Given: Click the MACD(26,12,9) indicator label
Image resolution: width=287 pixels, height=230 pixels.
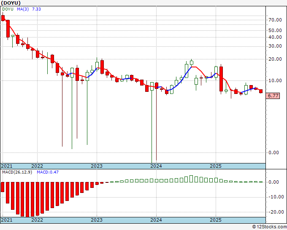Looking at the screenshot, I should 17,172.
